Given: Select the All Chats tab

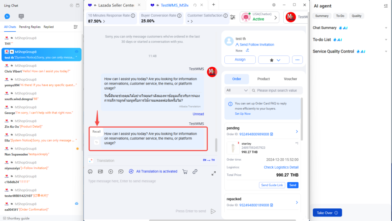Looking at the screenshot, I should [x=10, y=27].
